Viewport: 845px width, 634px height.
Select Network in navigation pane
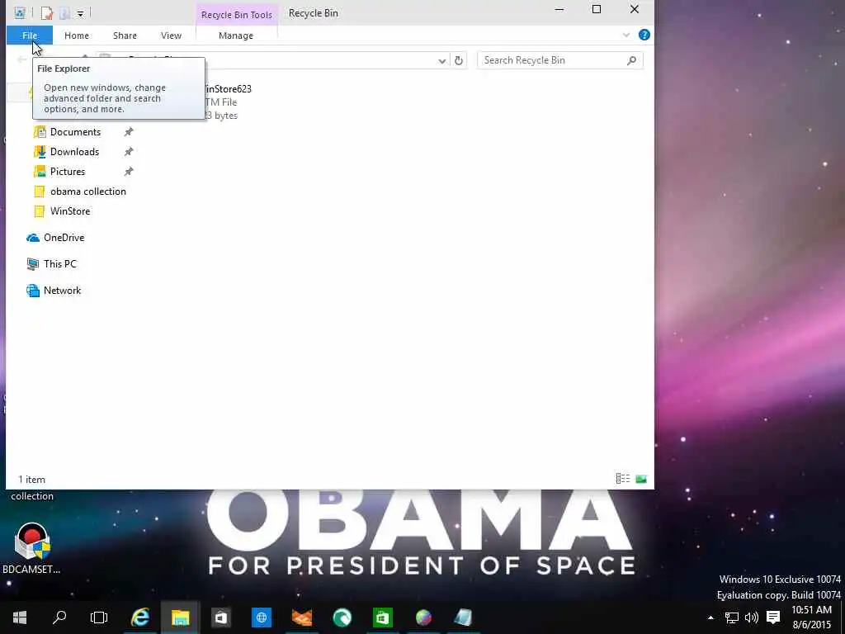coord(62,291)
